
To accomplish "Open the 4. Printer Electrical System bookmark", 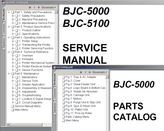I will tap(35, 66).
